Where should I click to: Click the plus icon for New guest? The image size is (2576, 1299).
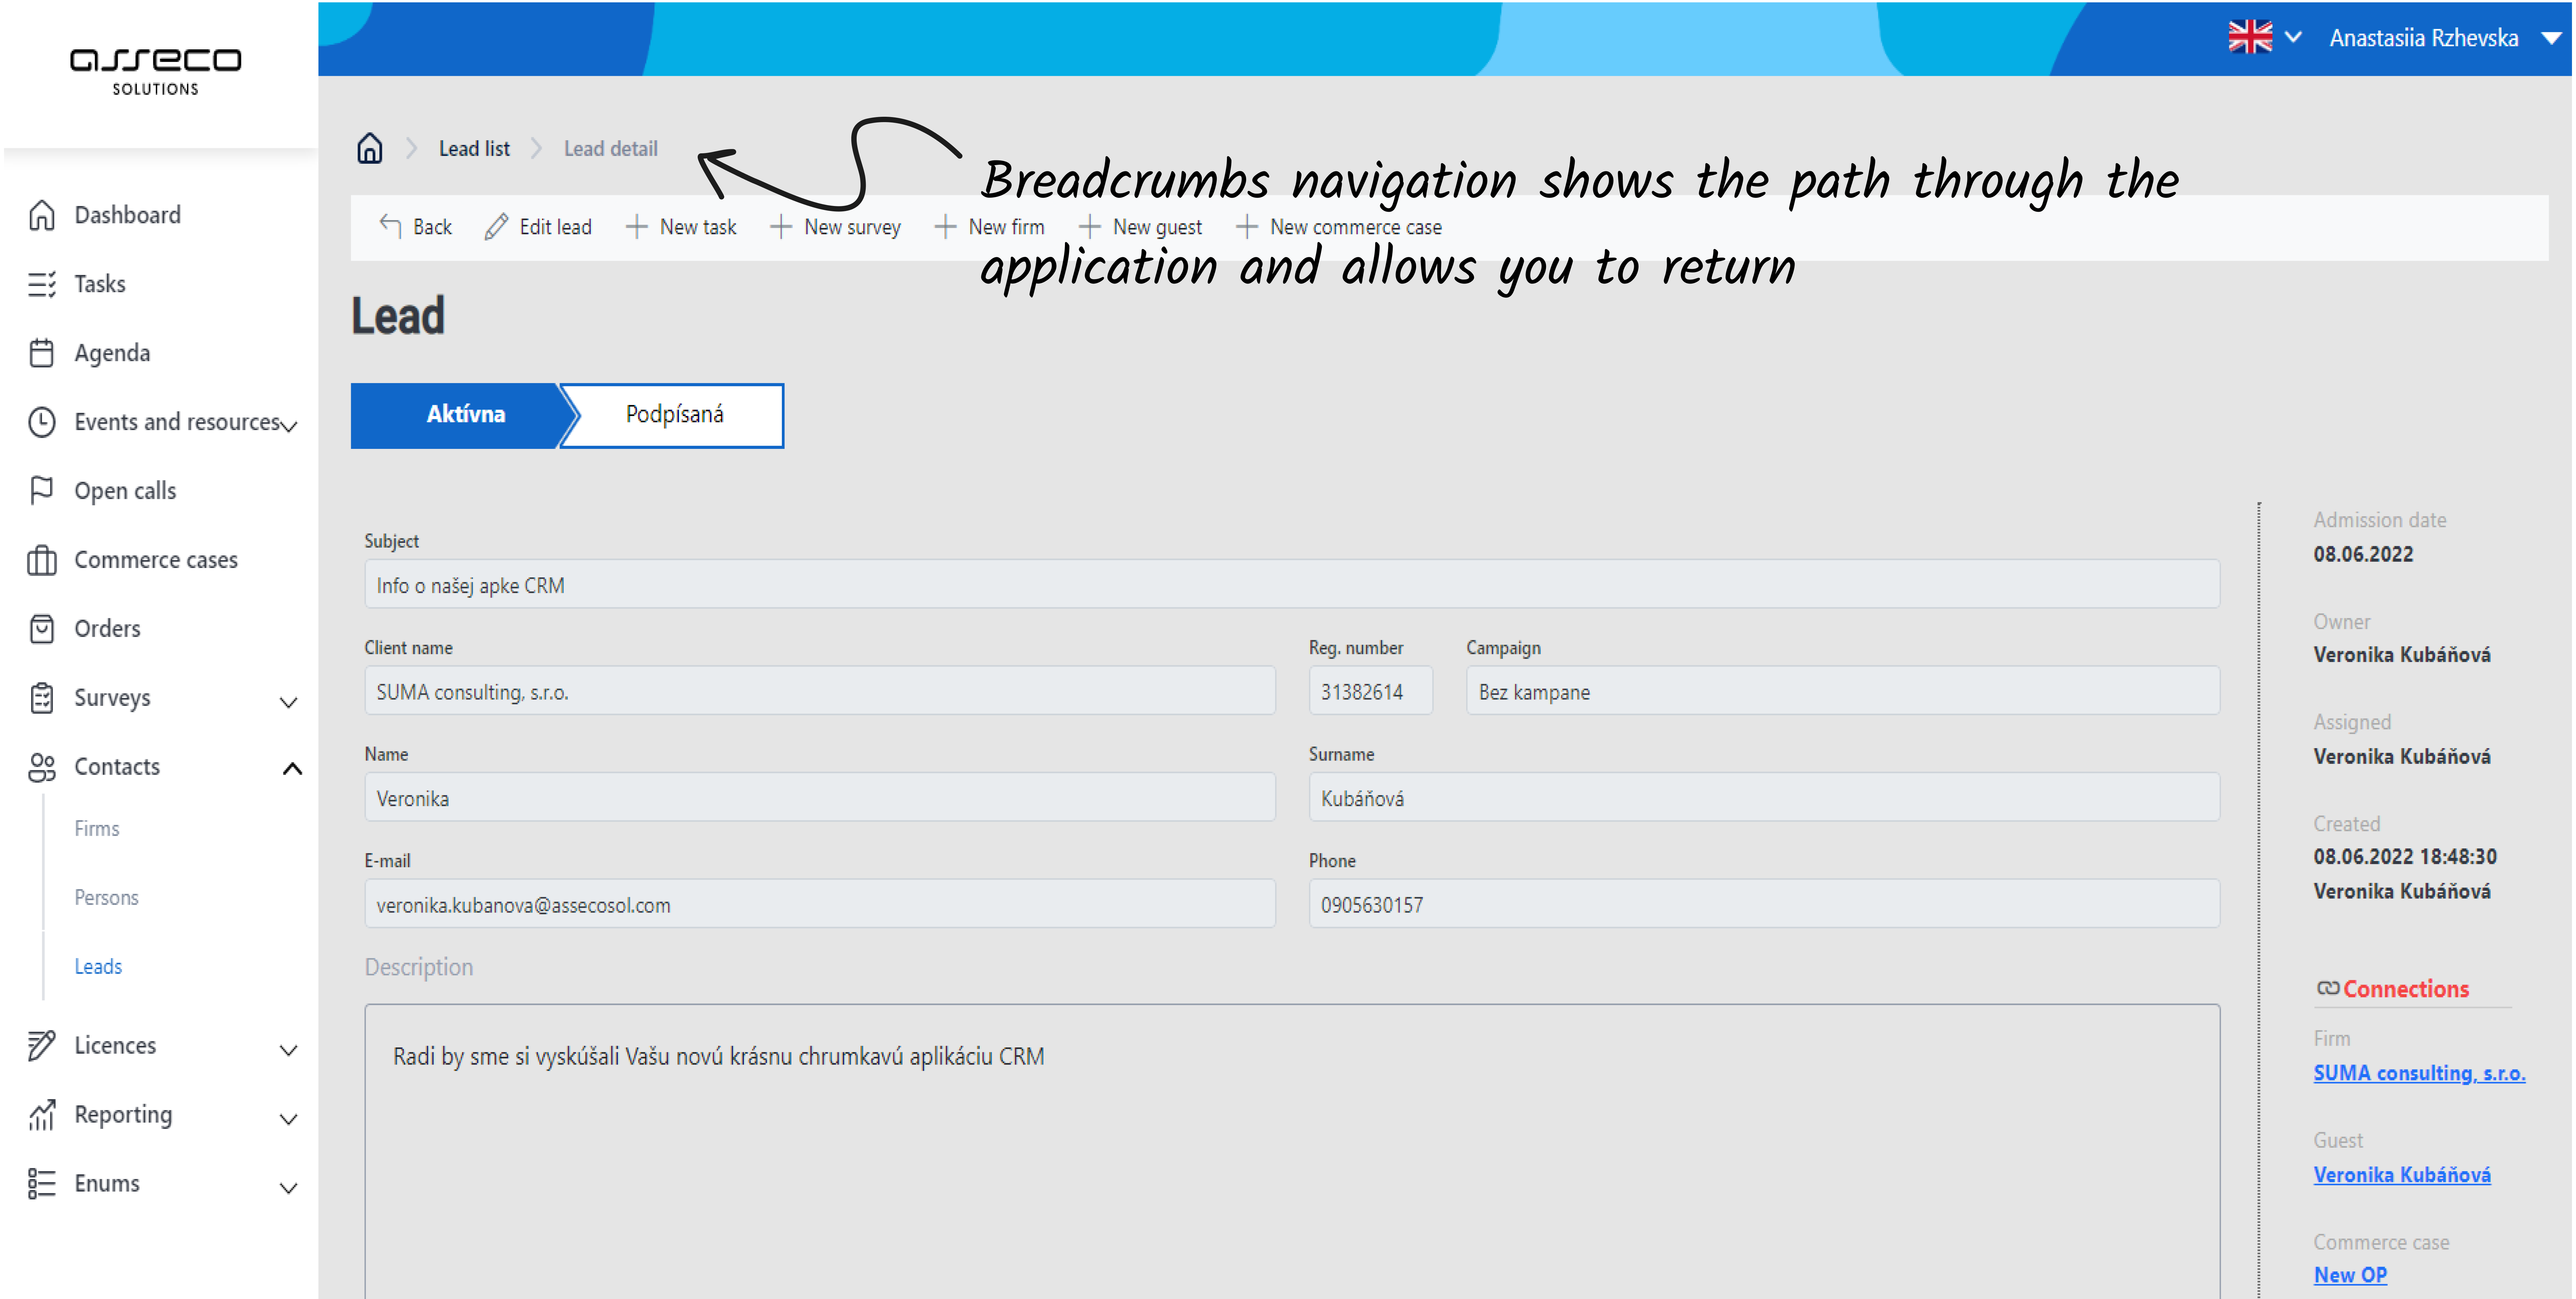pos(1090,227)
